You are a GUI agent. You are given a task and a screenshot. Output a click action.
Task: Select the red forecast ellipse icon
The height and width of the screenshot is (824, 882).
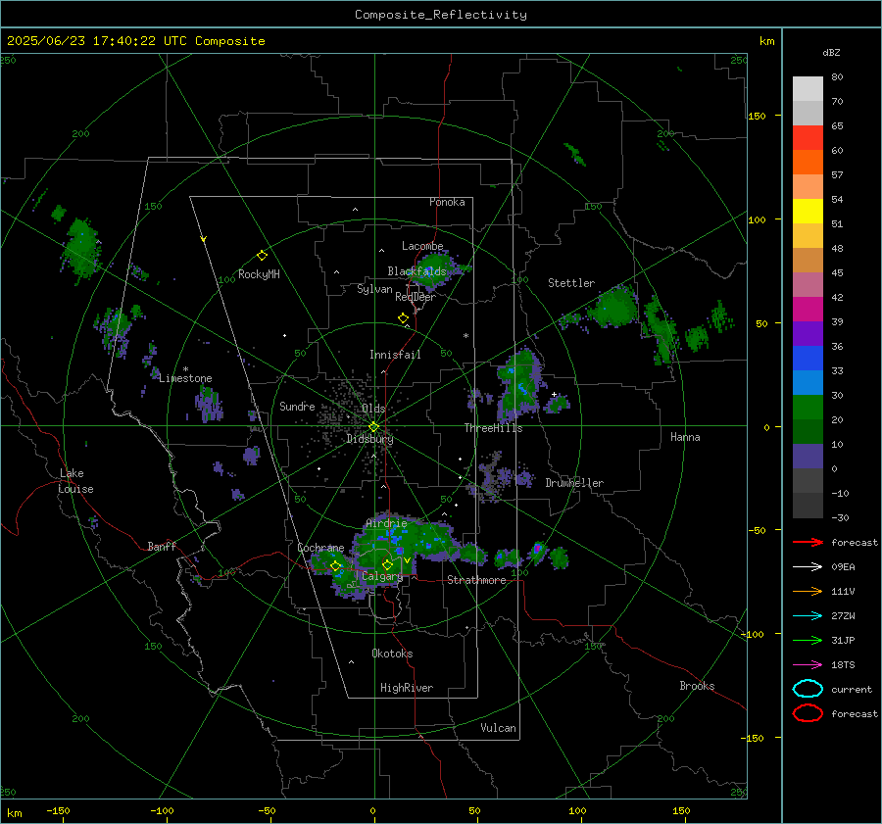[x=808, y=713]
